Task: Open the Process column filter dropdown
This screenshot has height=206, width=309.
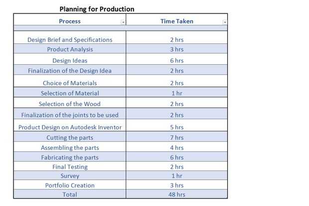Action: pyautogui.click(x=123, y=22)
